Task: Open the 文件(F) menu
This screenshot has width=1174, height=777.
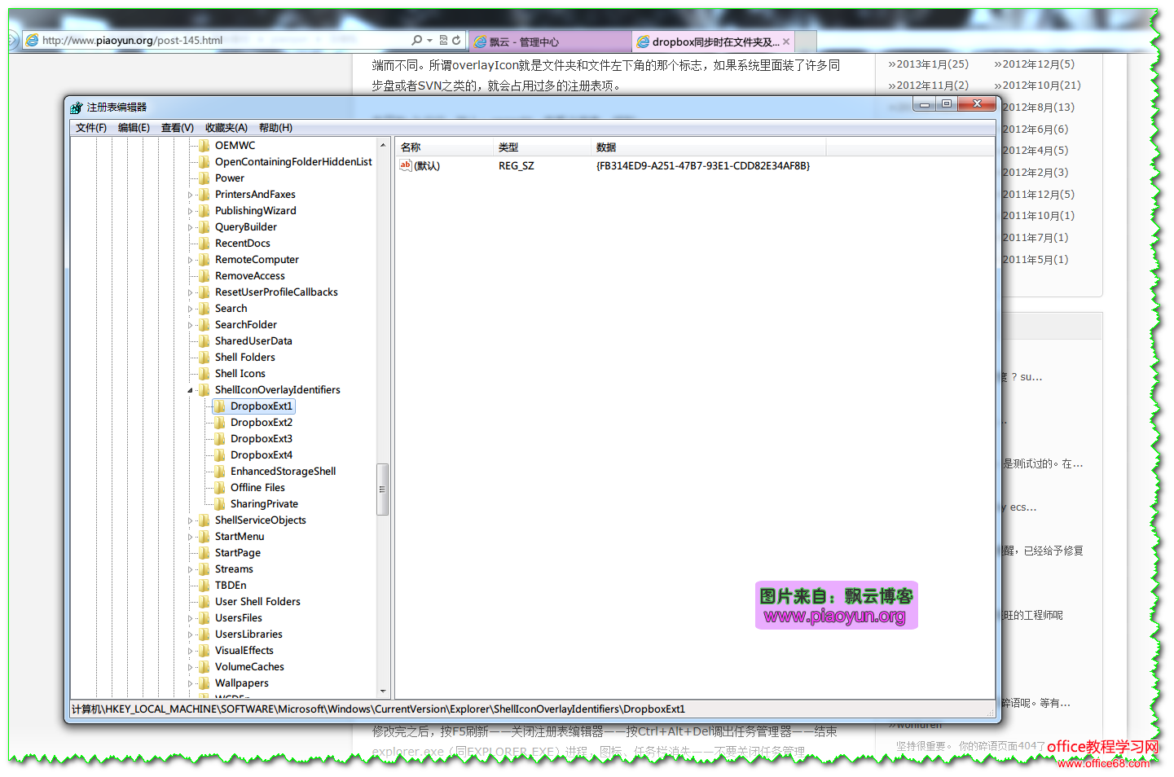Action: click(91, 128)
